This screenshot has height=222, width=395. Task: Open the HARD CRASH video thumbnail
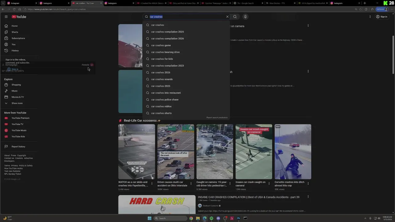tap(157, 205)
